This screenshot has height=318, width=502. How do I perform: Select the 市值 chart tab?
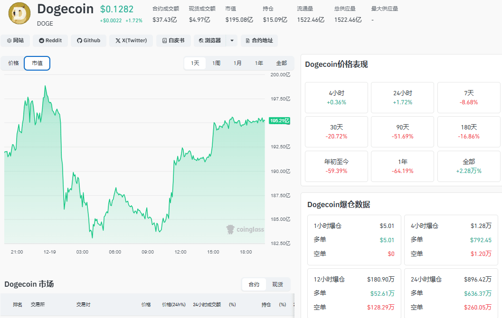pyautogui.click(x=37, y=64)
